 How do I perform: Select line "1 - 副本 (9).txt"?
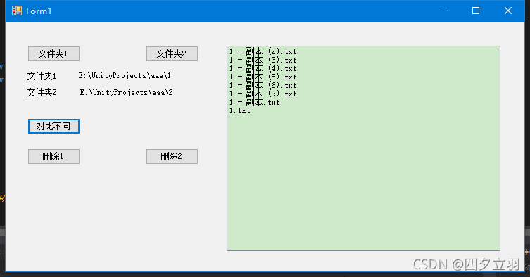tap(263, 94)
